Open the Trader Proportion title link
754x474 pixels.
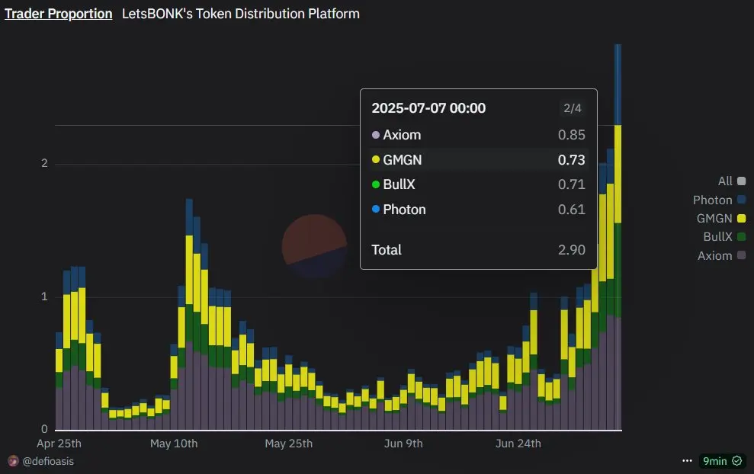pos(58,14)
